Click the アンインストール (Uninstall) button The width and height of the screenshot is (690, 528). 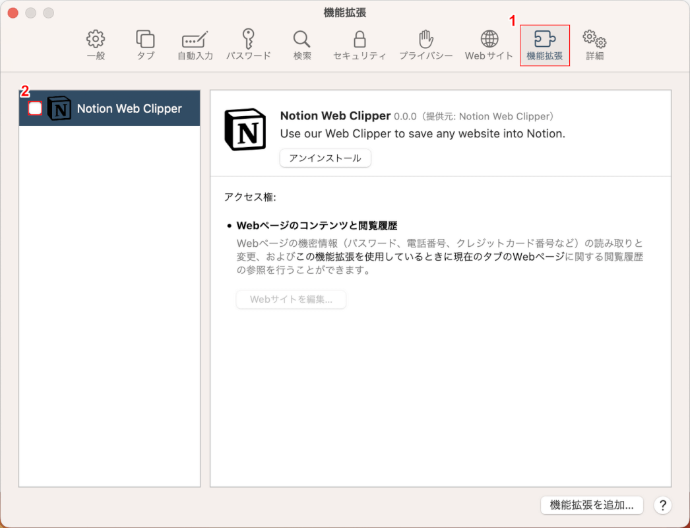(x=325, y=158)
